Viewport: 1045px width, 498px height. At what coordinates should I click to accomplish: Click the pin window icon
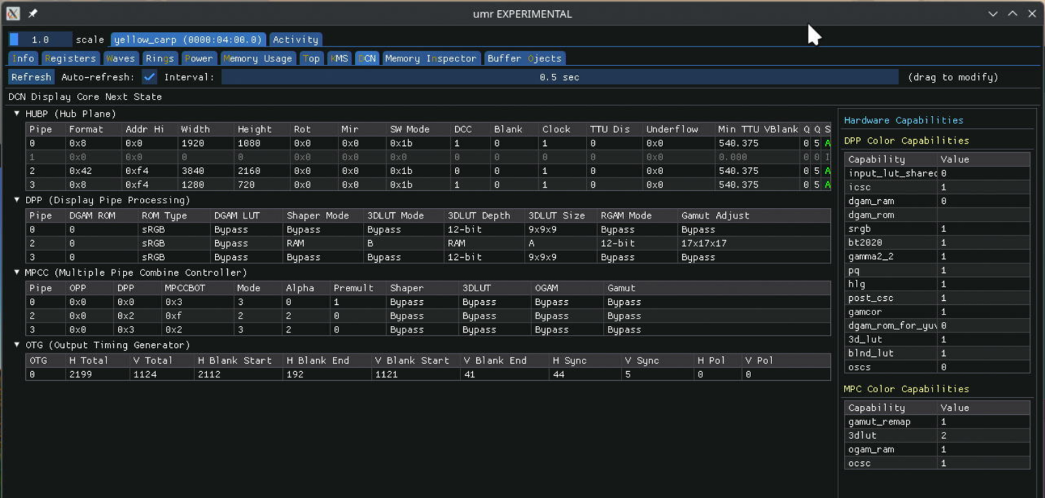coord(33,14)
